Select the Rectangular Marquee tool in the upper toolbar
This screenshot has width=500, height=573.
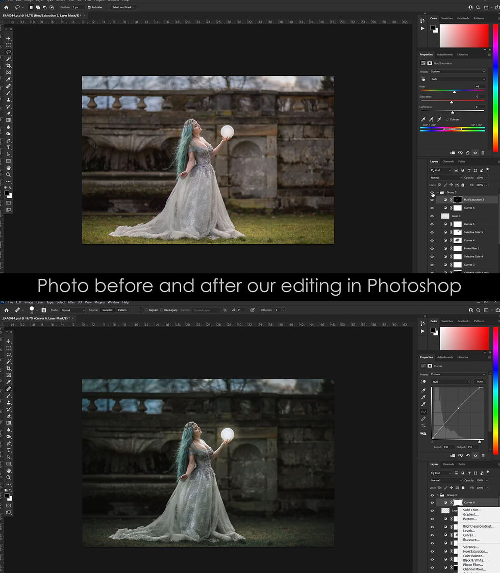(8, 45)
